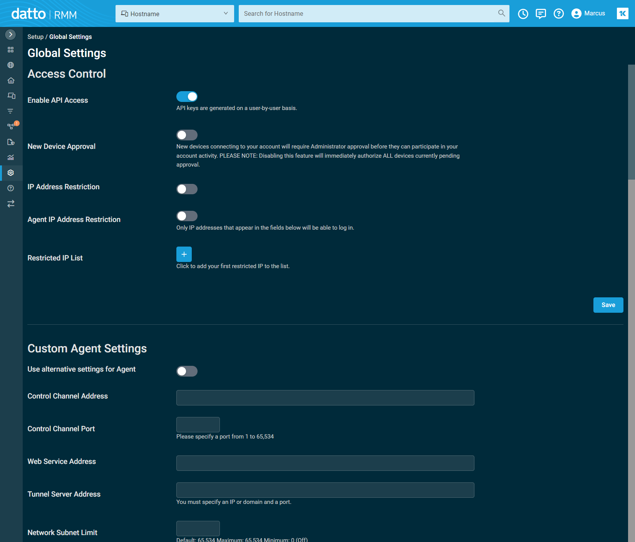
Task: Expand the left sidebar navigation
Action: tap(10, 35)
